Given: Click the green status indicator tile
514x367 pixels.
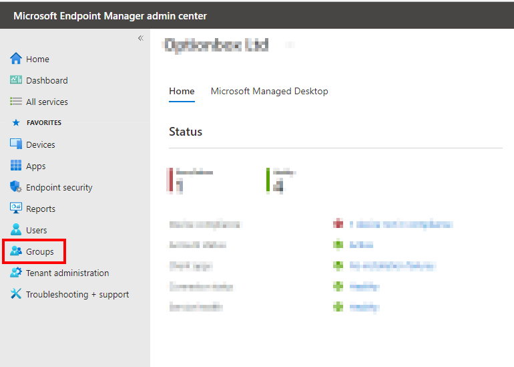Looking at the screenshot, I should 281,180.
